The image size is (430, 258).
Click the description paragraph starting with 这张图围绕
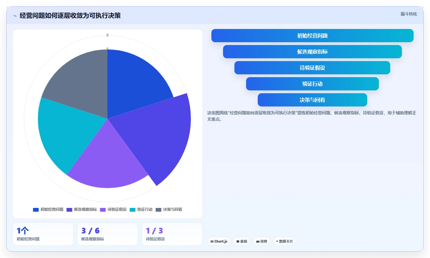coord(312,116)
